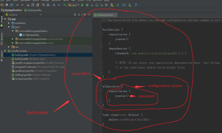Expand the res folder
This screenshot has width=222, height=133.
click(9, 47)
